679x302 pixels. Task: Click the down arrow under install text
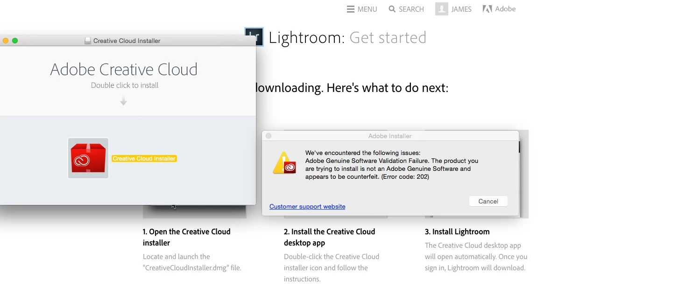[124, 100]
